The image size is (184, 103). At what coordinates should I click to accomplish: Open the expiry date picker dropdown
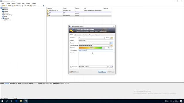click(x=108, y=67)
